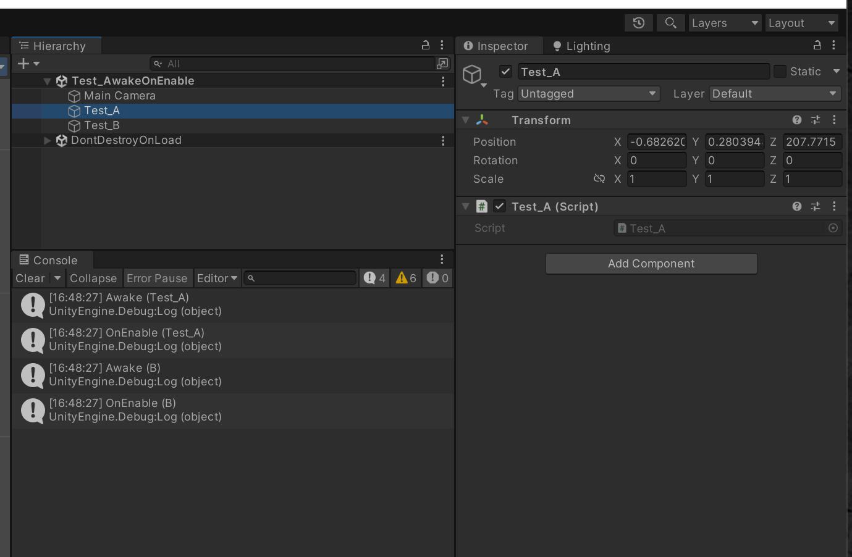The width and height of the screenshot is (852, 557).
Task: Collapse the Test_AwakeOnEnable scene
Action: pyautogui.click(x=47, y=81)
